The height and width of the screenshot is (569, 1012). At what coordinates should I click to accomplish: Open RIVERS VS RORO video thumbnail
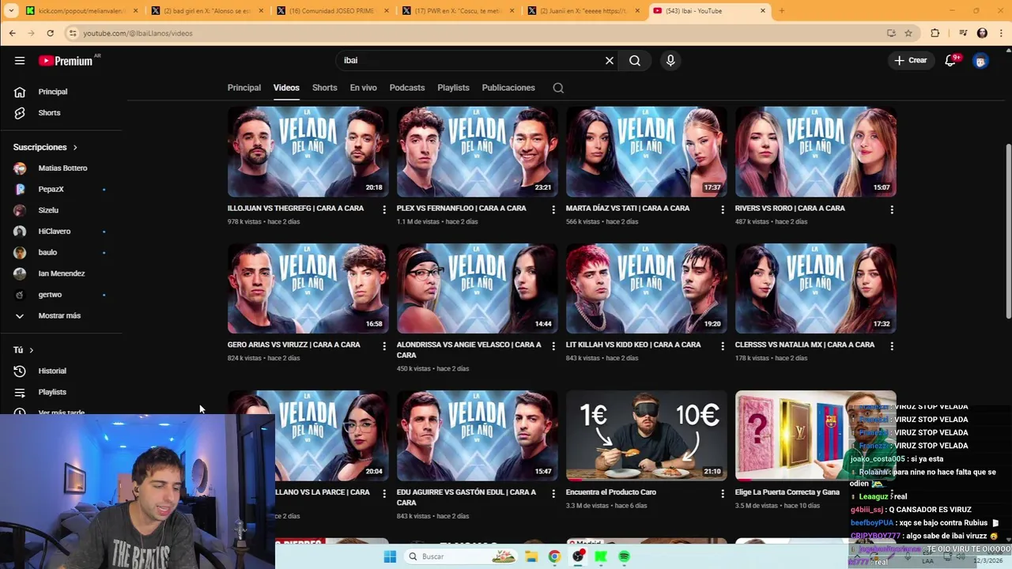pos(816,152)
